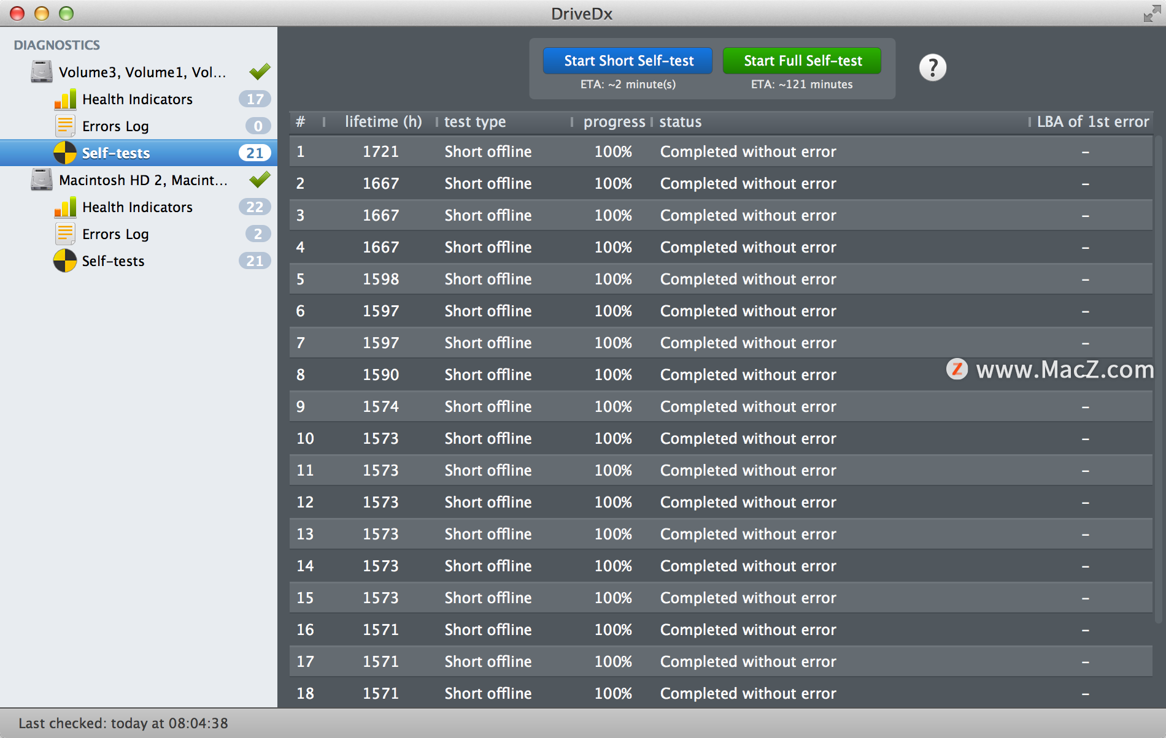The image size is (1166, 738).
Task: Sort by status column header
Action: [x=841, y=122]
